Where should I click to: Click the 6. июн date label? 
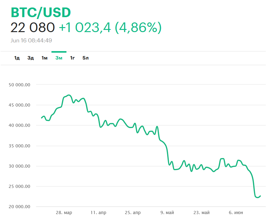coord(236,213)
